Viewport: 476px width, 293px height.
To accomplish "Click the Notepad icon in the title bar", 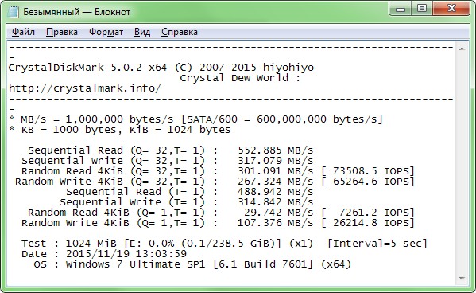I will [13, 12].
